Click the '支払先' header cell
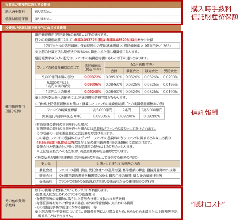The image size is (250, 221). click(46, 164)
